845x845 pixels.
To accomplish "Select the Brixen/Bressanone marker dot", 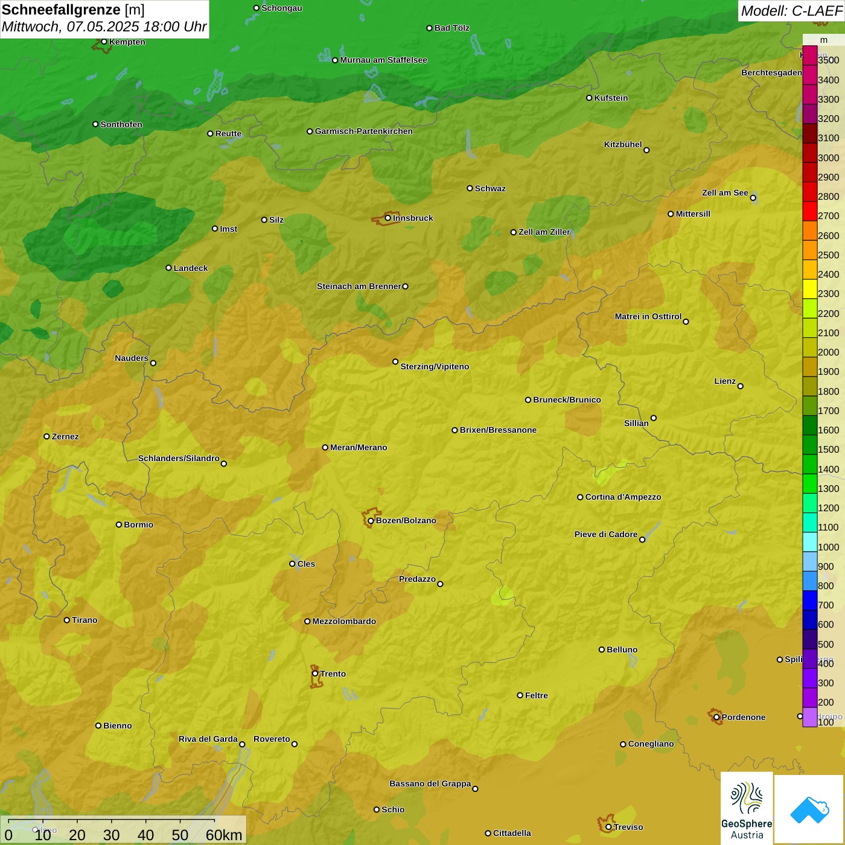I will [454, 430].
